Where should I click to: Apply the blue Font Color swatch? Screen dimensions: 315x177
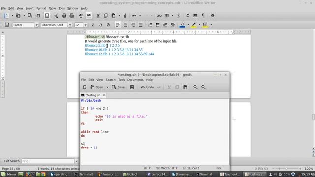point(182,25)
